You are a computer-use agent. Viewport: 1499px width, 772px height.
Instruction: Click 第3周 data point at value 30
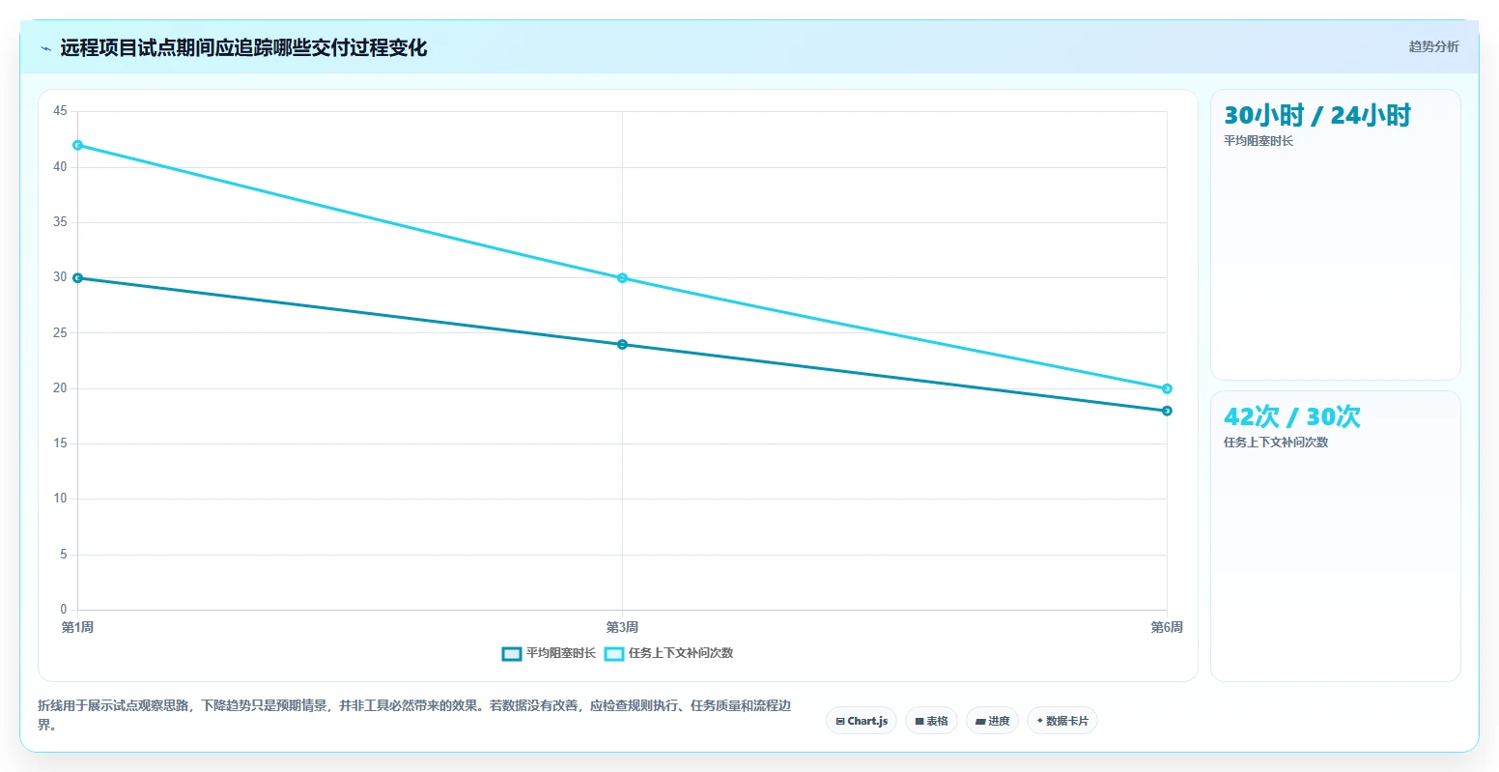point(622,278)
